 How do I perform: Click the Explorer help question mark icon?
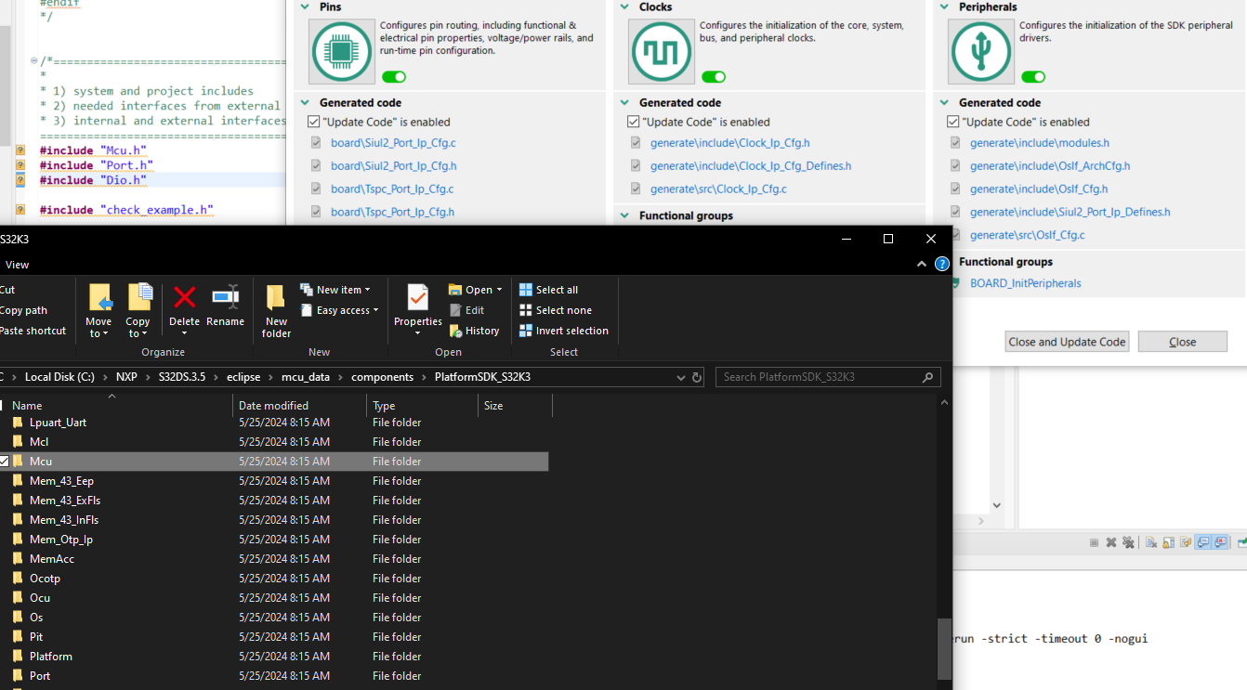click(941, 265)
